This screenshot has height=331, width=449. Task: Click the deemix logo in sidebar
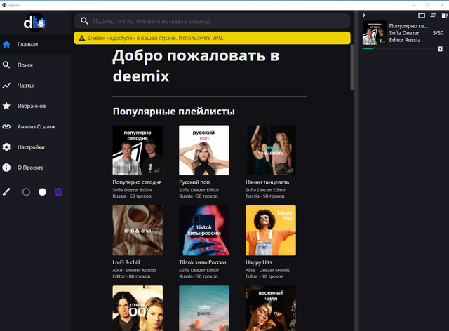click(x=34, y=22)
